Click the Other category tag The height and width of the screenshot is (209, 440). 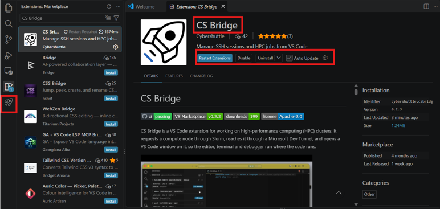369,194
